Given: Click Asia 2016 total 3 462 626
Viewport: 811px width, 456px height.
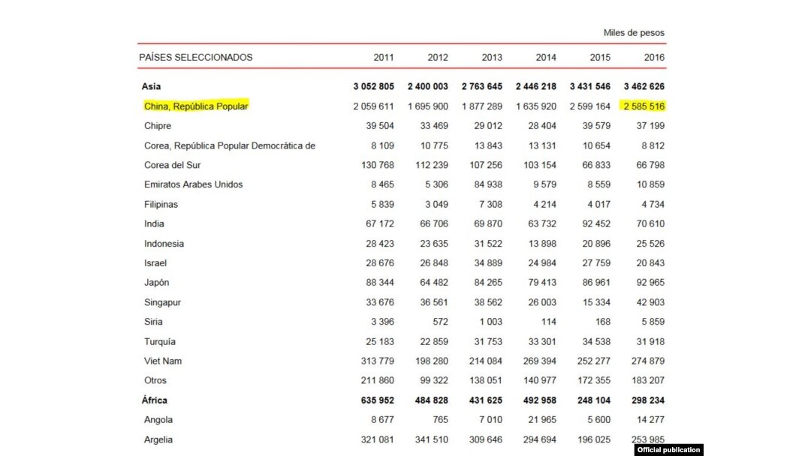Looking at the screenshot, I should point(644,86).
